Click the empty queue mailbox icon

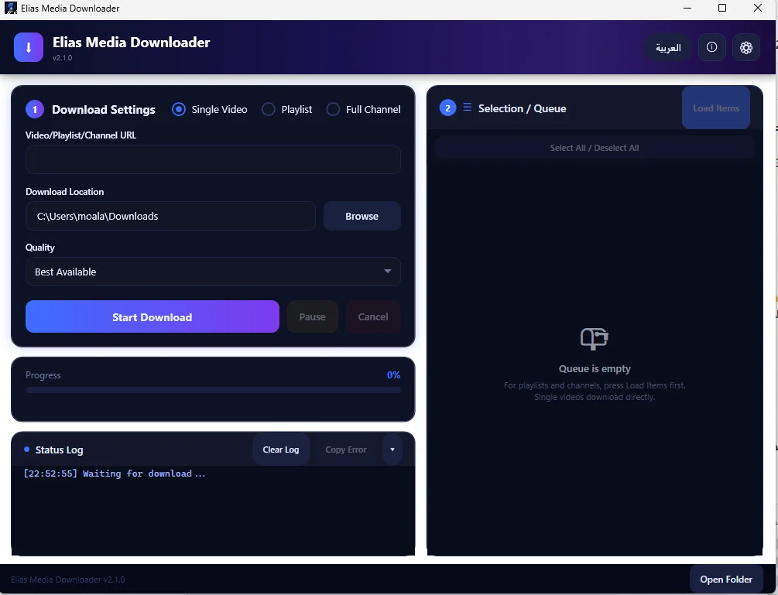[595, 339]
